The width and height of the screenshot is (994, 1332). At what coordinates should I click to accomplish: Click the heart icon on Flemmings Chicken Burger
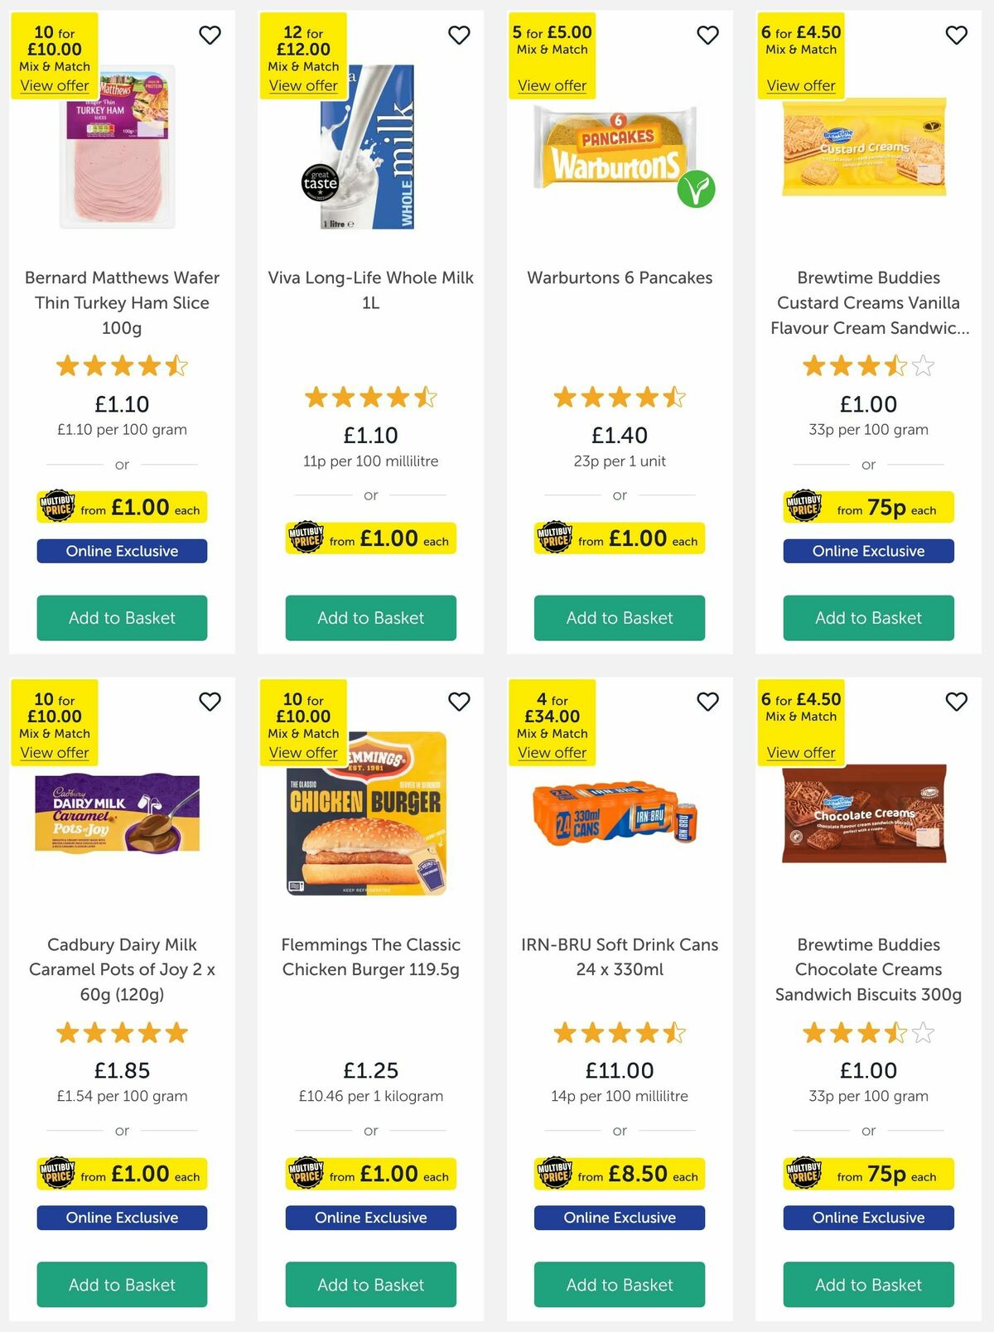click(459, 701)
